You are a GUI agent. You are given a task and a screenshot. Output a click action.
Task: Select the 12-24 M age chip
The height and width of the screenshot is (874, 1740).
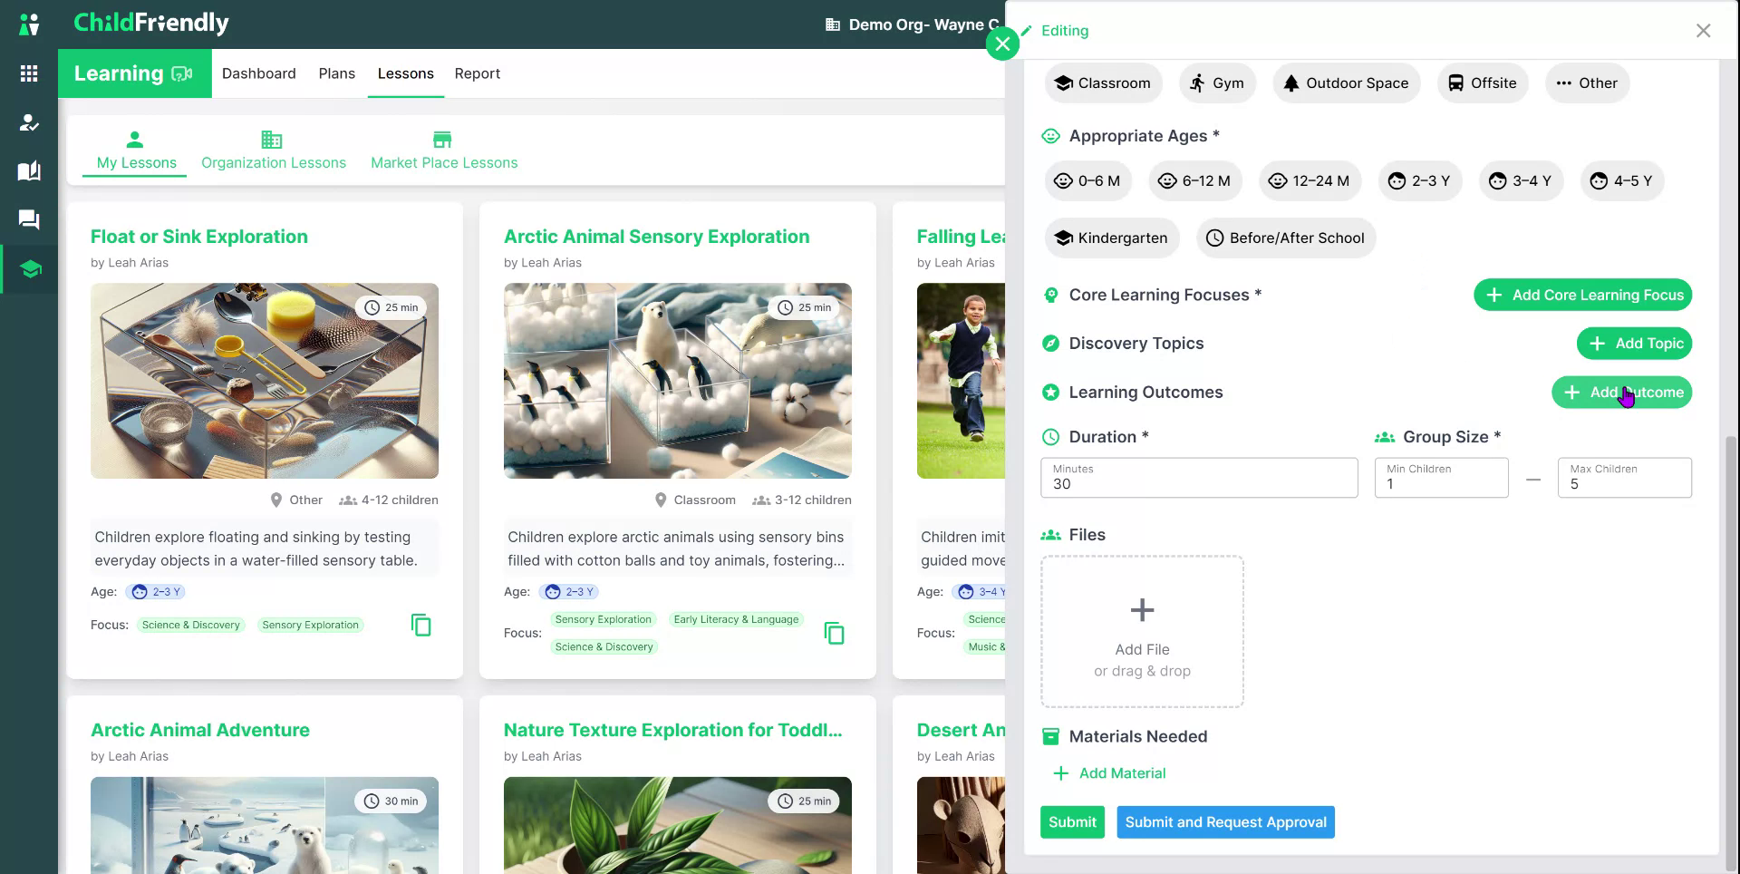[1310, 181]
